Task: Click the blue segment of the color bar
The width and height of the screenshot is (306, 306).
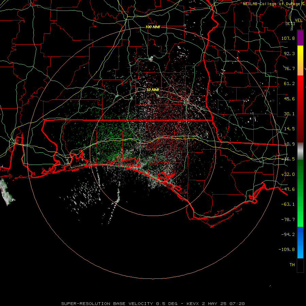Action: point(300,242)
